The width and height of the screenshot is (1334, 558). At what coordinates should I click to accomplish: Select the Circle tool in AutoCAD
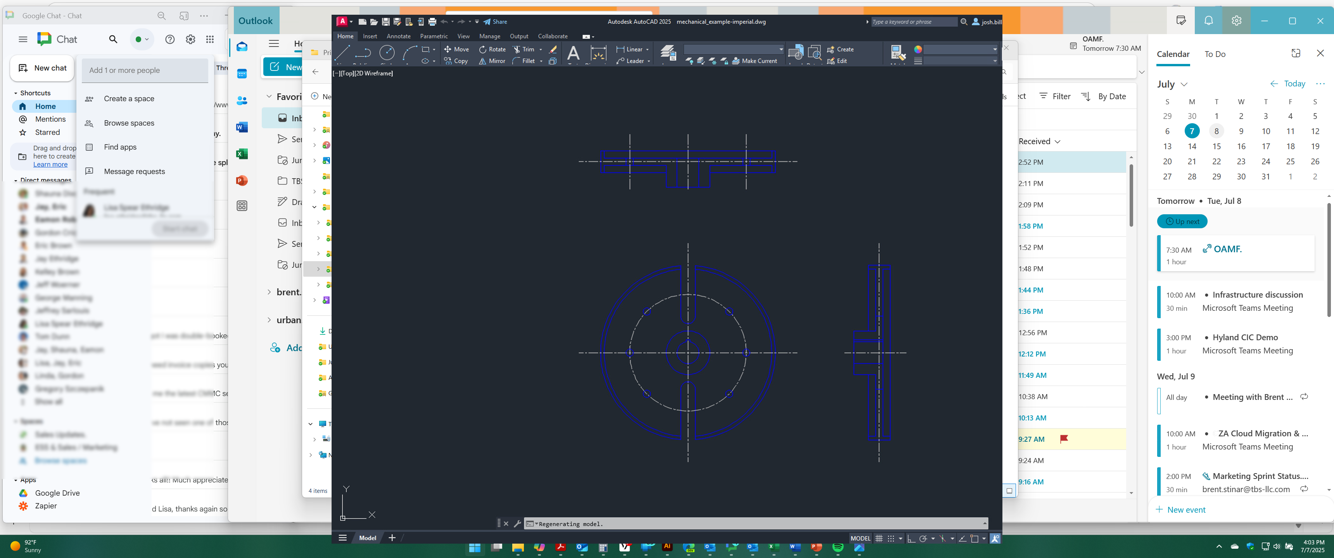point(387,53)
